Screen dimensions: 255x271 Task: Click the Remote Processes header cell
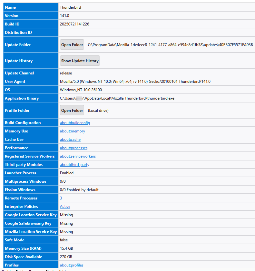(31, 198)
